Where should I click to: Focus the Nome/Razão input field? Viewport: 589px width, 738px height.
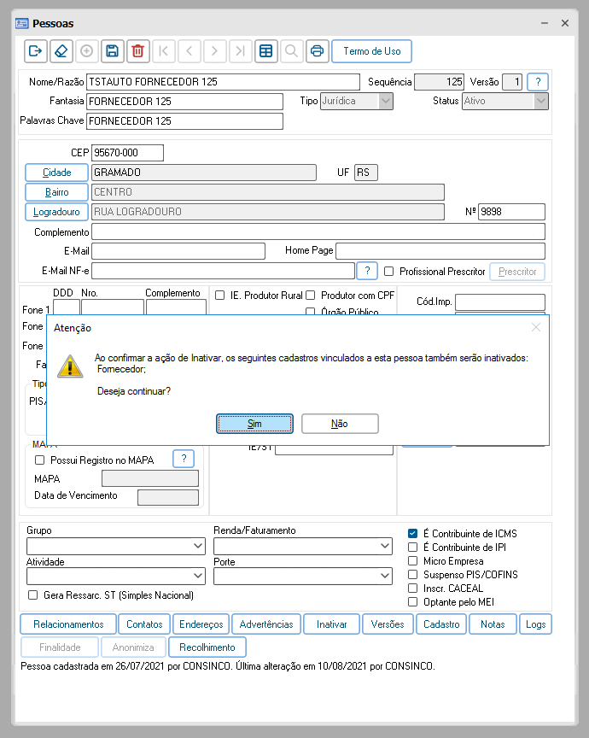coord(223,82)
